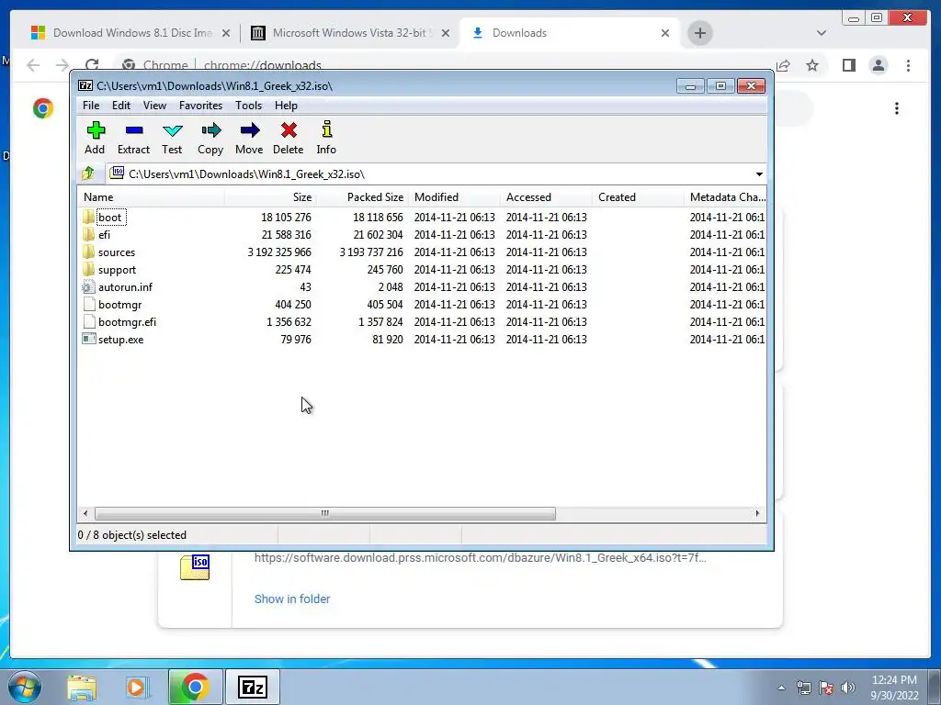Image resolution: width=941 pixels, height=705 pixels.
Task: Click the 7-Zip address path field
Action: pyautogui.click(x=436, y=173)
